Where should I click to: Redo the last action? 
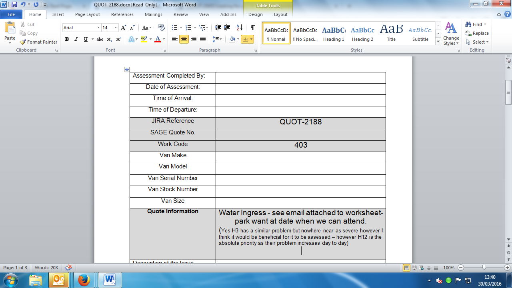36,4
